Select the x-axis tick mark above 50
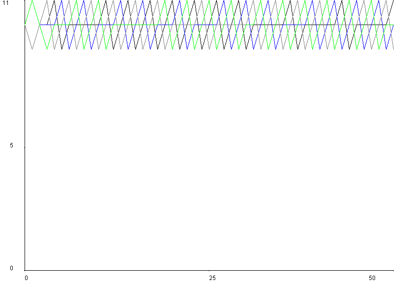The image size is (410, 282). 372,272
